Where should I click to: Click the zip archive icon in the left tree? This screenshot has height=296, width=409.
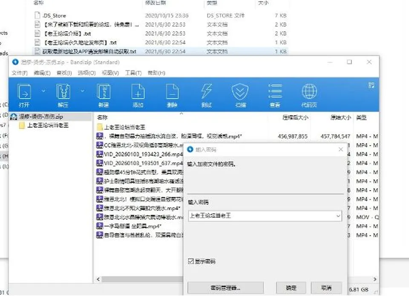[x=14, y=117]
